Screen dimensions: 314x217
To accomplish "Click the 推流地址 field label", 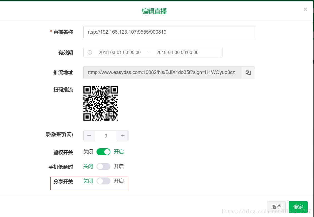I will 63,72.
